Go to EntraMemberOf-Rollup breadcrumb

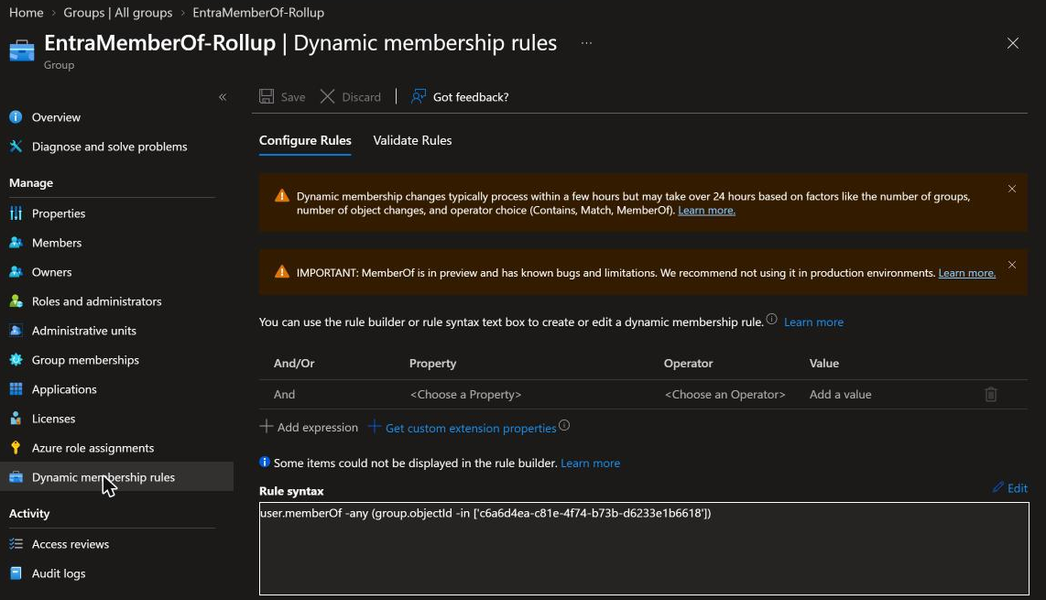point(258,13)
